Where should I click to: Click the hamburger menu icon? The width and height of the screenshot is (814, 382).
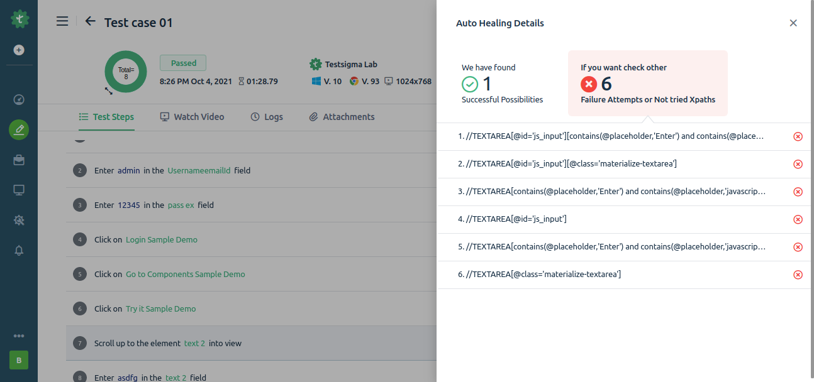(62, 21)
